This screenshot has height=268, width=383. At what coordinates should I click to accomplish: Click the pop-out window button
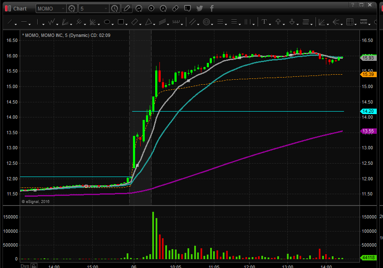(361, 5)
